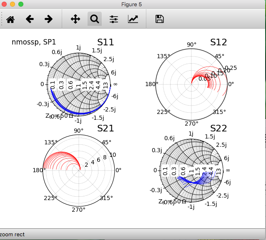266x240 pixels.
Task: Go back to previous view arrow
Action: point(30,19)
